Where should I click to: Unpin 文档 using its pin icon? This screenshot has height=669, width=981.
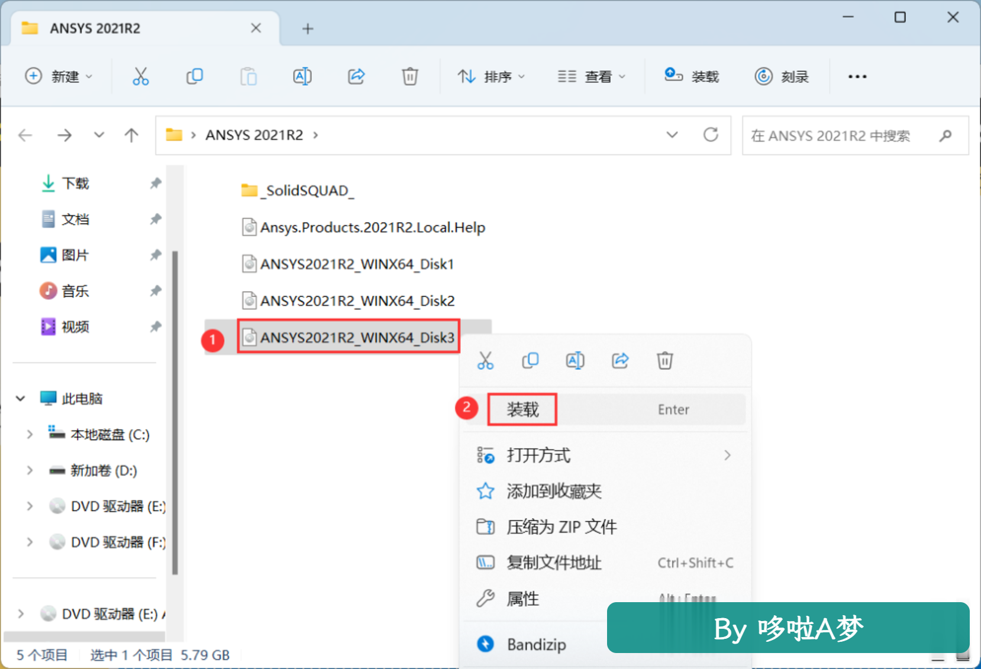[x=156, y=219]
